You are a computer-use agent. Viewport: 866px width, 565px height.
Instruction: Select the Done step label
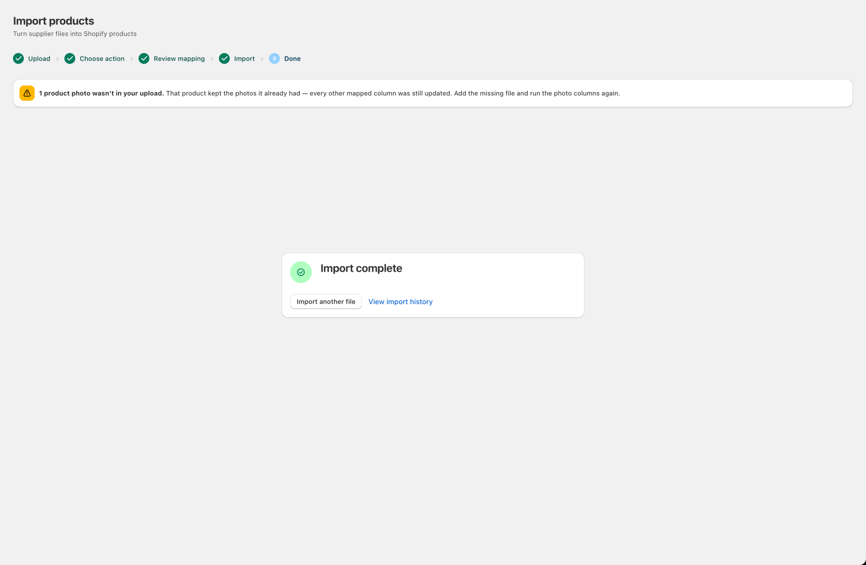[292, 58]
